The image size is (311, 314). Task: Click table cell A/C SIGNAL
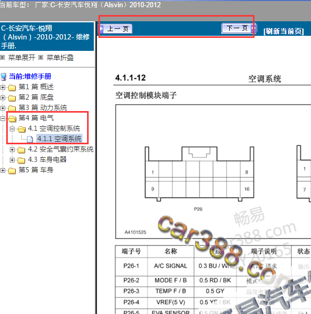[171, 266]
